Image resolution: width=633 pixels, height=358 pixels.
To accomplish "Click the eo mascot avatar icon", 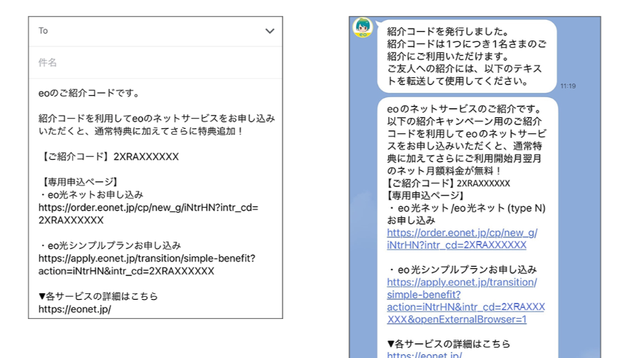I will (x=363, y=27).
